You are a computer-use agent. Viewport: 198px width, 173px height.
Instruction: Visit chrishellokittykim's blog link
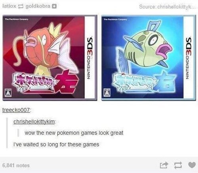tap(34, 122)
